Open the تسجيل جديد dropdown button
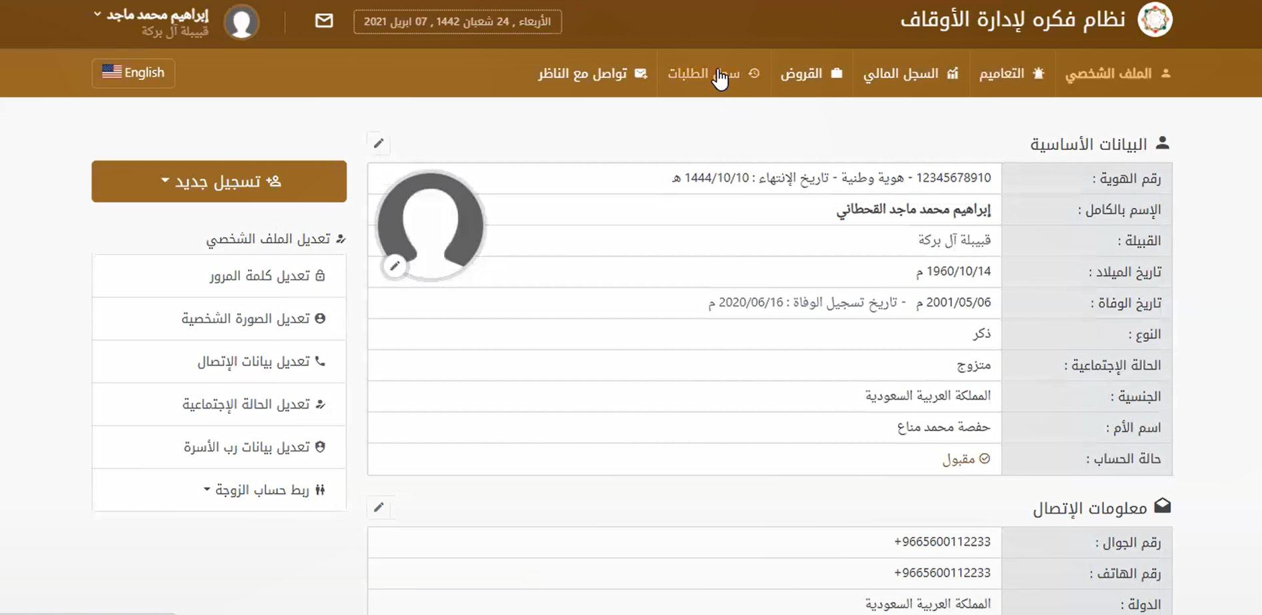This screenshot has width=1262, height=615. coord(219,181)
